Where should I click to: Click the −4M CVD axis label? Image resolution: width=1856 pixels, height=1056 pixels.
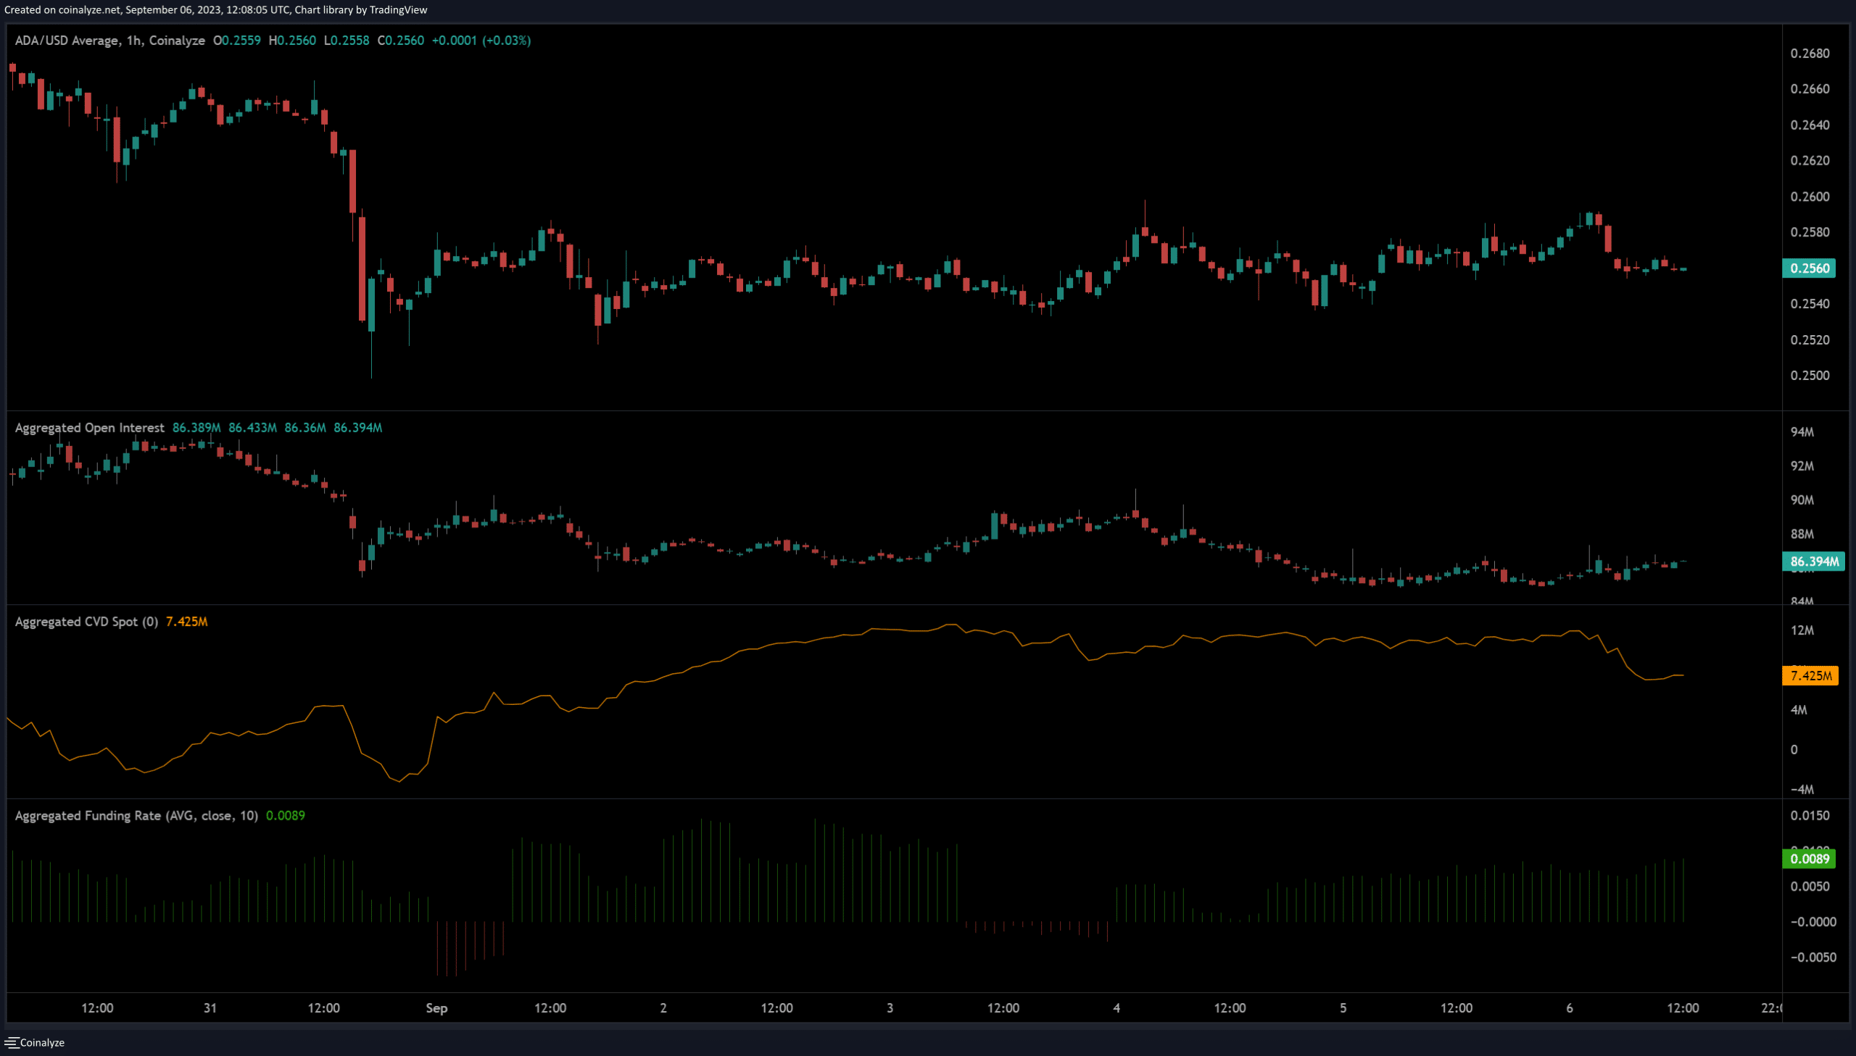[1802, 789]
